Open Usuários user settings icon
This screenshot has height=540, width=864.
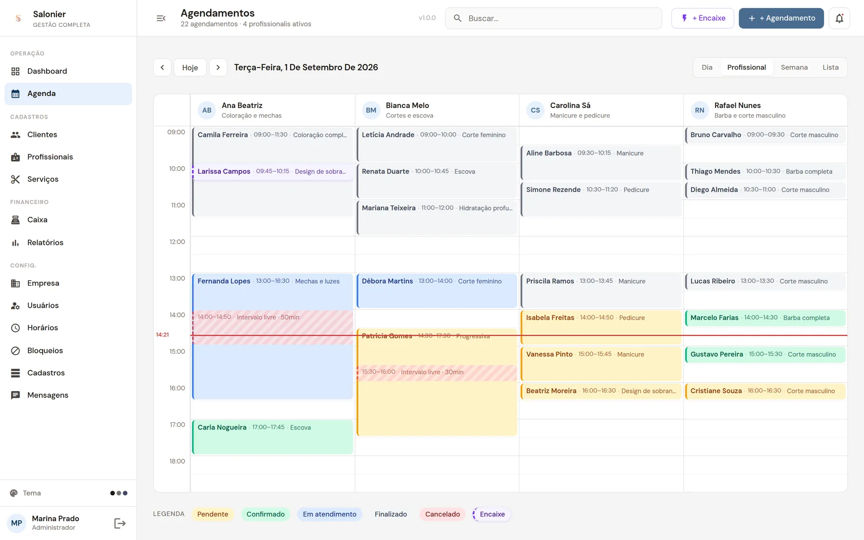[15, 305]
